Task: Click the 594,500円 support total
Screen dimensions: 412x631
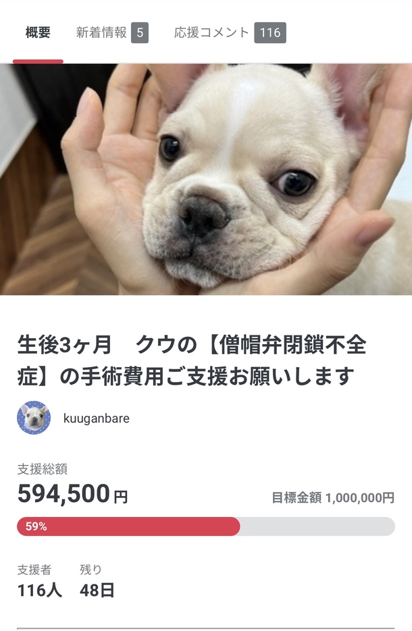Action: (72, 494)
